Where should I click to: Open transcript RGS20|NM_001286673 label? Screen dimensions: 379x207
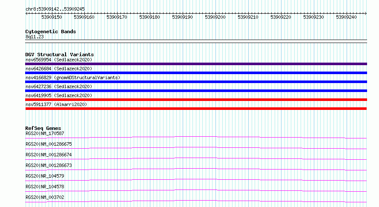(49, 165)
